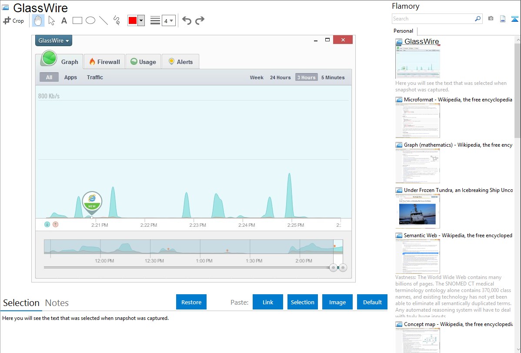521x353 pixels.
Task: Open the GlassWire snapshot thumbnail in sidebar
Action: [x=417, y=61]
